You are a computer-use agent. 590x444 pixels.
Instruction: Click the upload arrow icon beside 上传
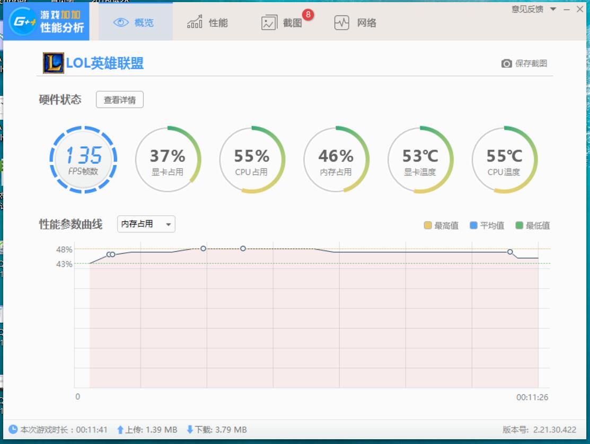120,430
